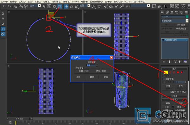Open the 动画 menu
190x125 pixels.
pyautogui.click(x=84, y=2)
